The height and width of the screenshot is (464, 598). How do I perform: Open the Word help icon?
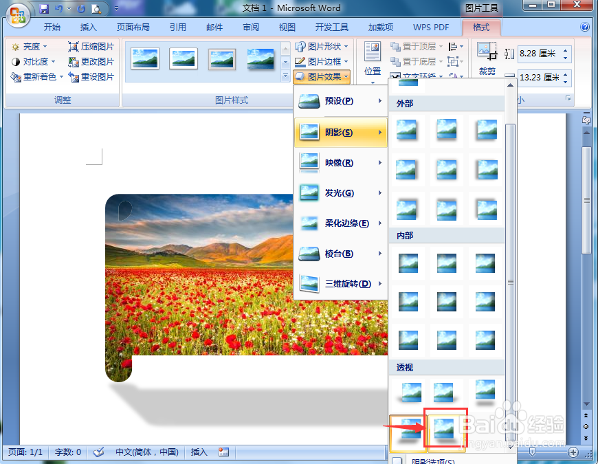[584, 27]
